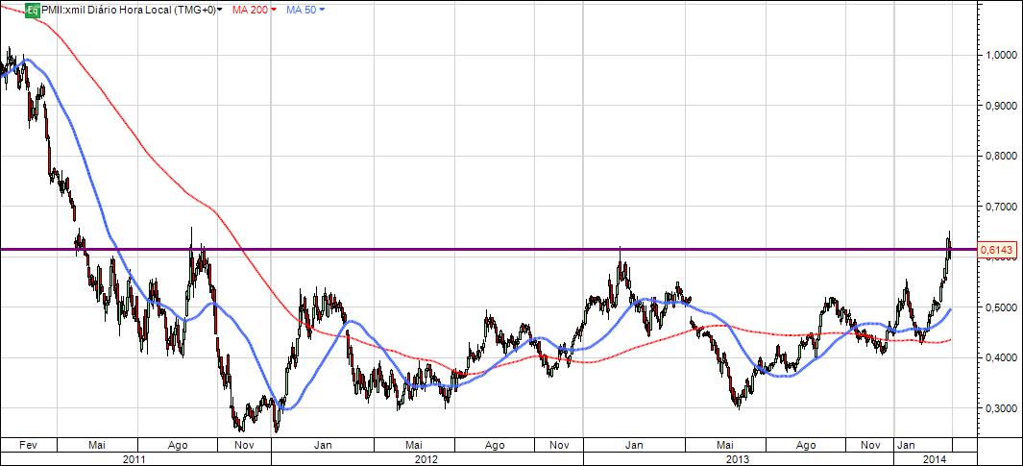Screen dimensions: 1023x466
Task: Click Mai label in the 2012 section
Action: point(413,445)
